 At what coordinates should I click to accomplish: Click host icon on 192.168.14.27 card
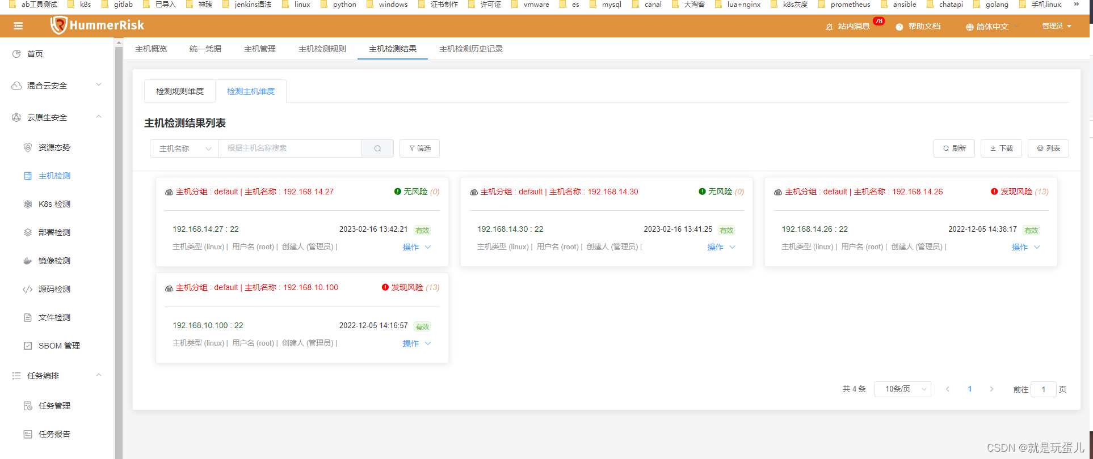click(x=169, y=192)
